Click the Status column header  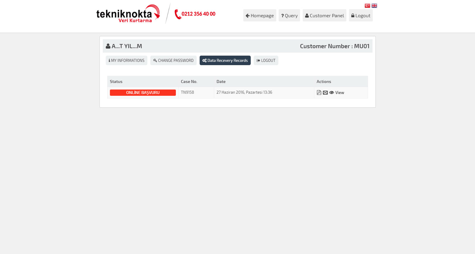click(116, 81)
